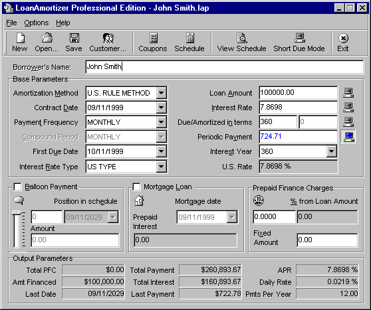
Task: Close the LoanAmortizer window
Action: 362,8
